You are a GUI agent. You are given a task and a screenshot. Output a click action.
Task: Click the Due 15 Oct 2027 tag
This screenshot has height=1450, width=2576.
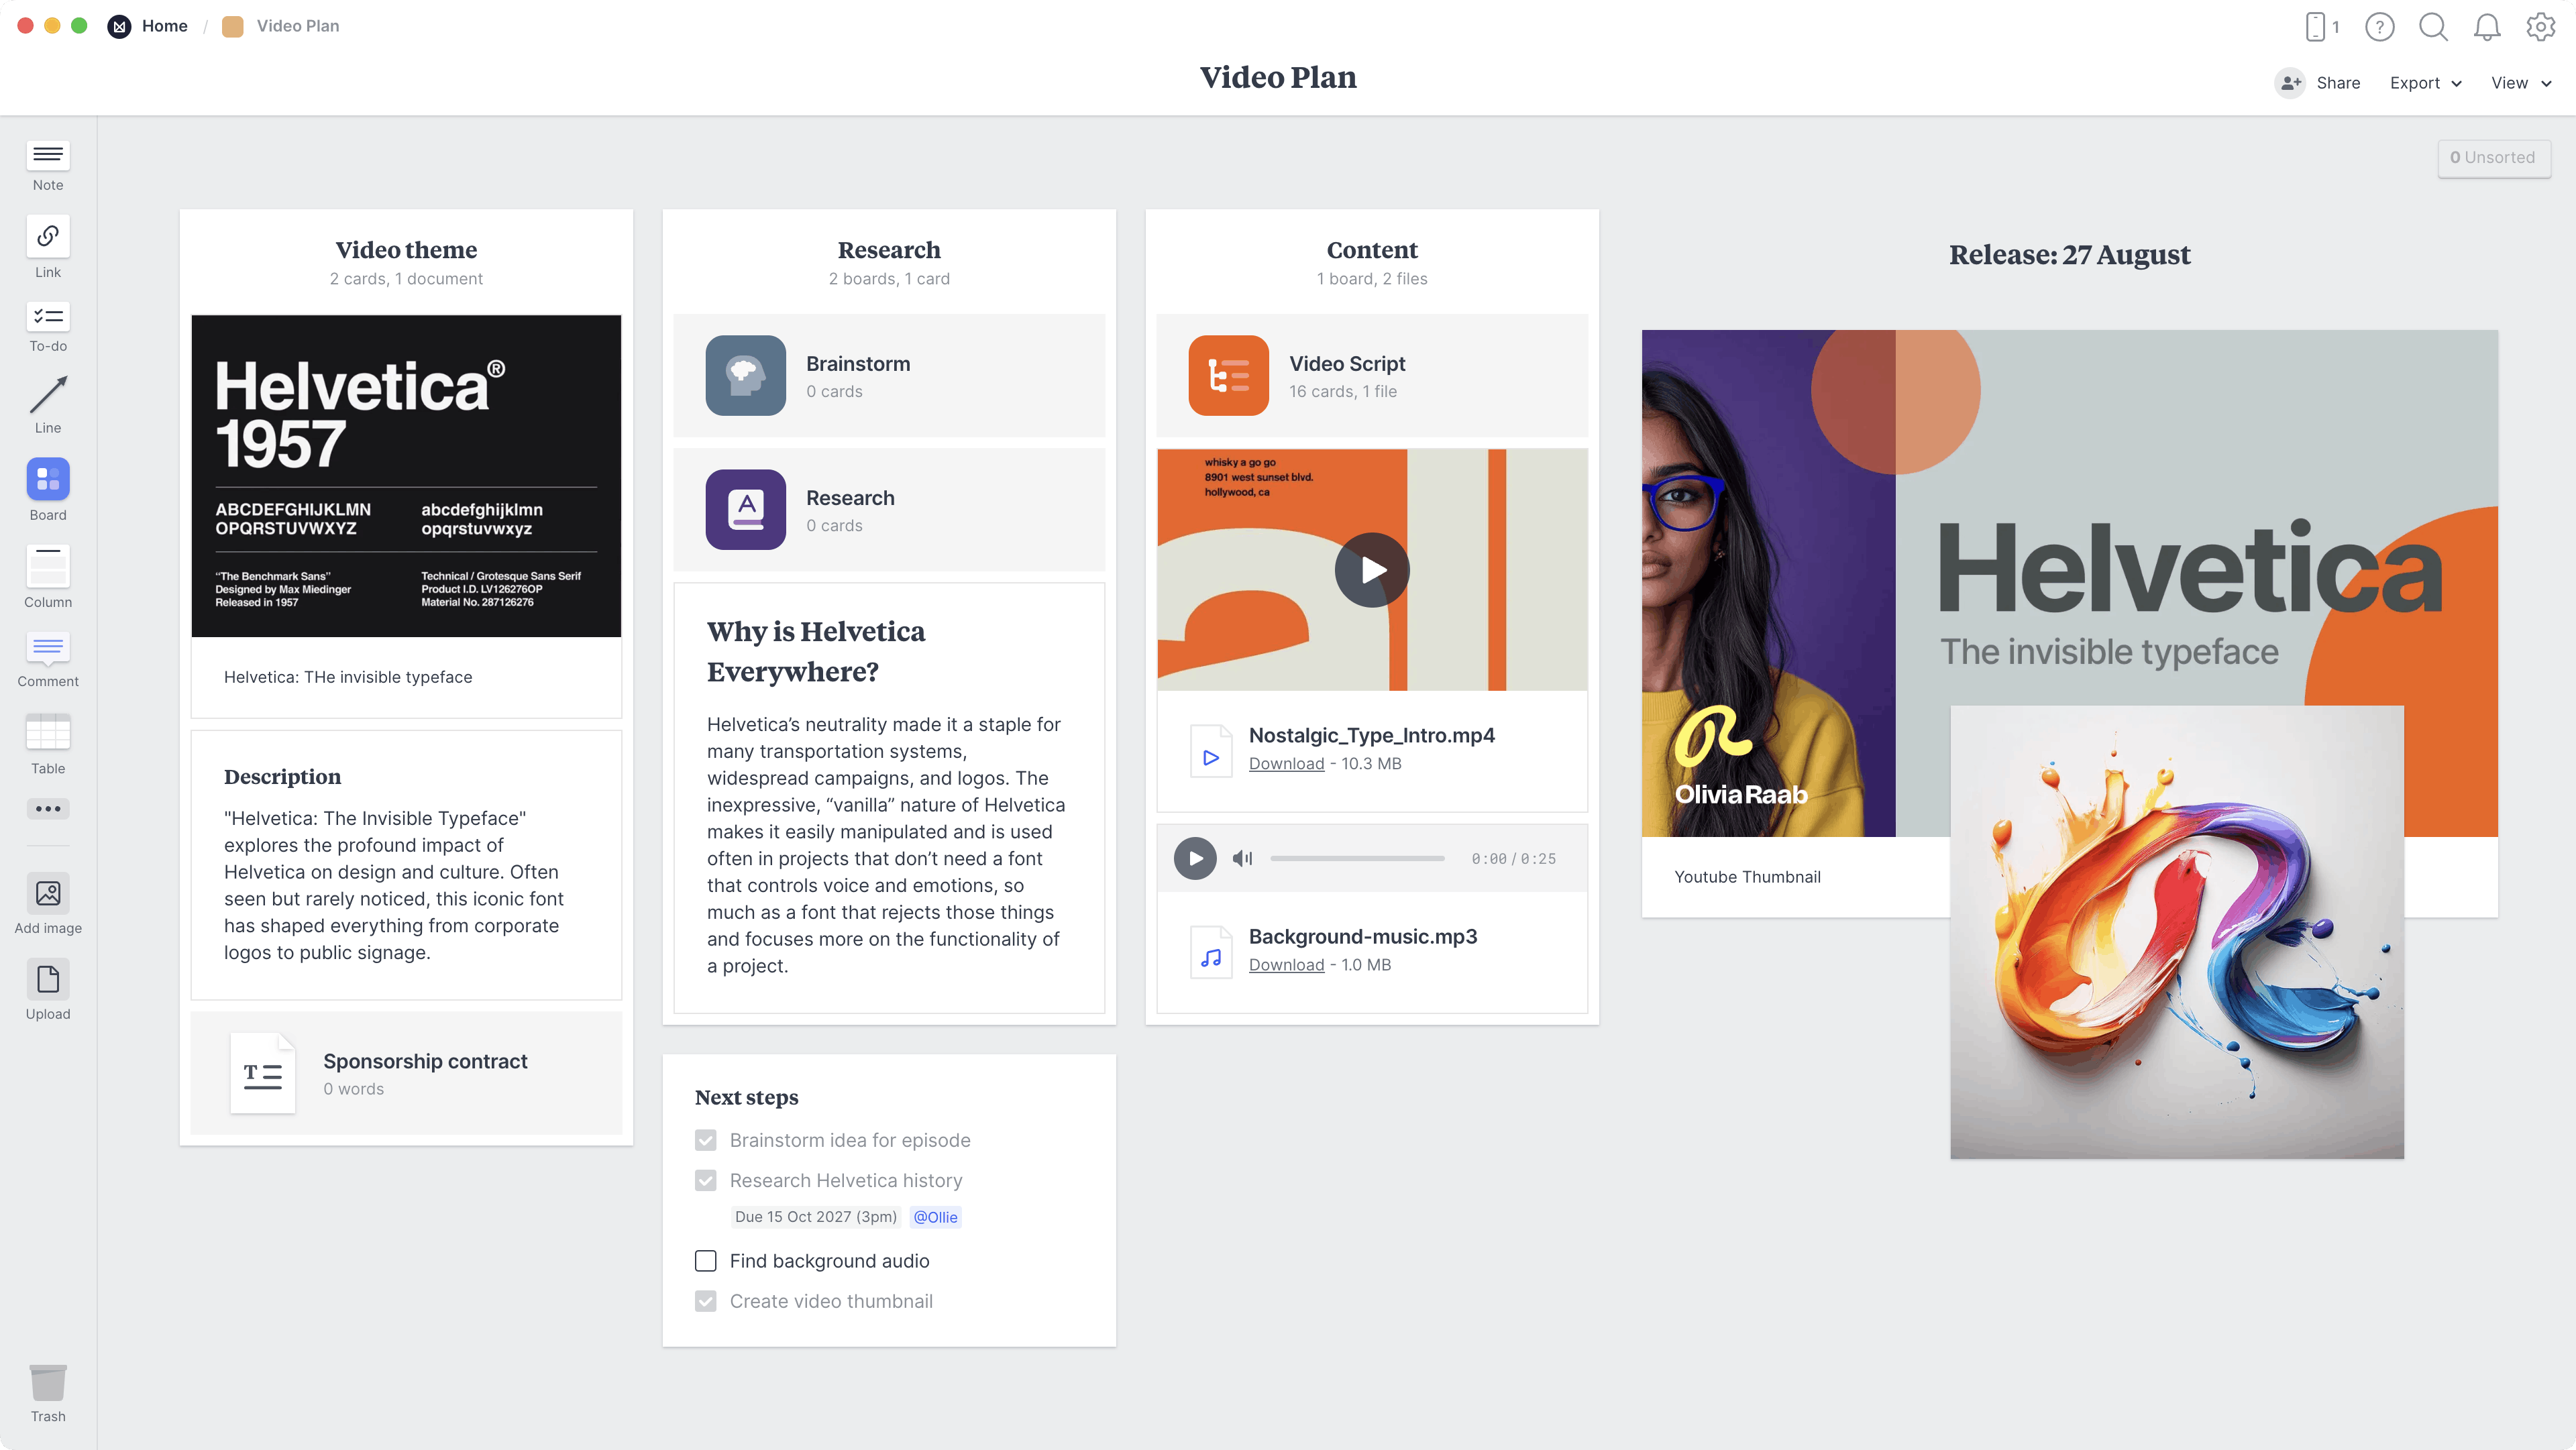pos(815,1217)
